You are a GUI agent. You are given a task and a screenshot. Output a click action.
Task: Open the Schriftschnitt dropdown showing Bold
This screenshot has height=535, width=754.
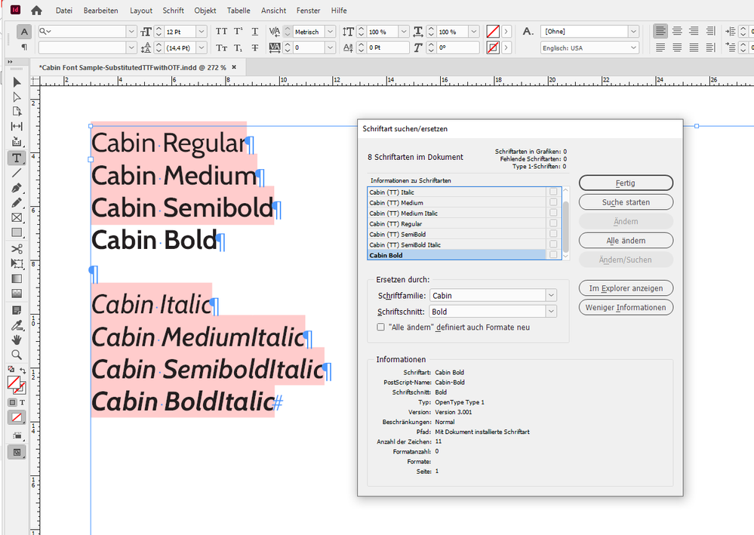click(x=550, y=311)
